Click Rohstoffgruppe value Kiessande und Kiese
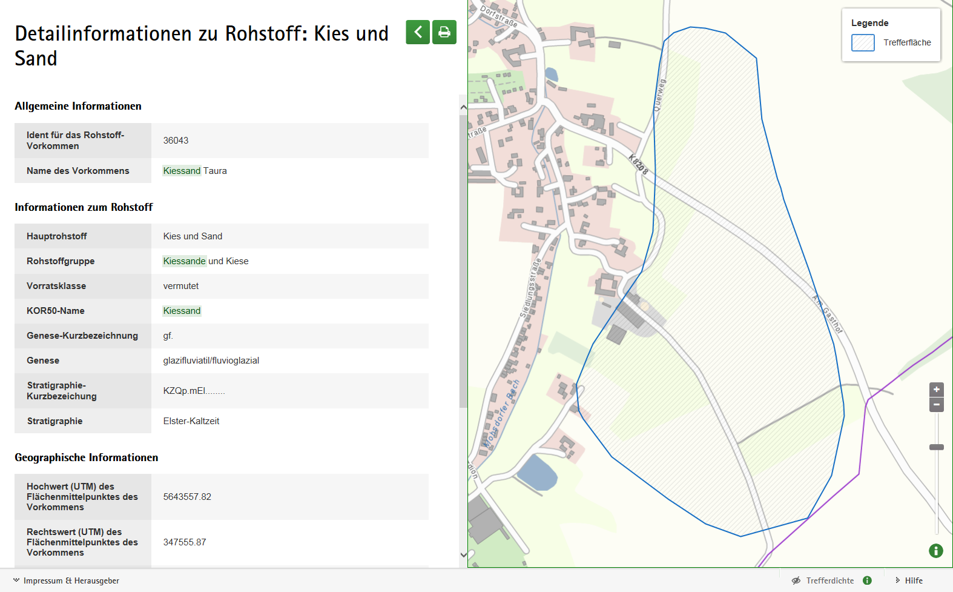This screenshot has width=953, height=592. [205, 261]
